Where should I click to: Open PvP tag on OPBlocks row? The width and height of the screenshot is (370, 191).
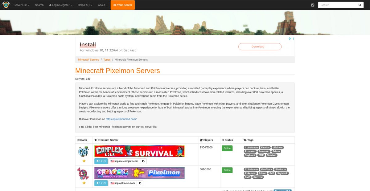(272, 173)
